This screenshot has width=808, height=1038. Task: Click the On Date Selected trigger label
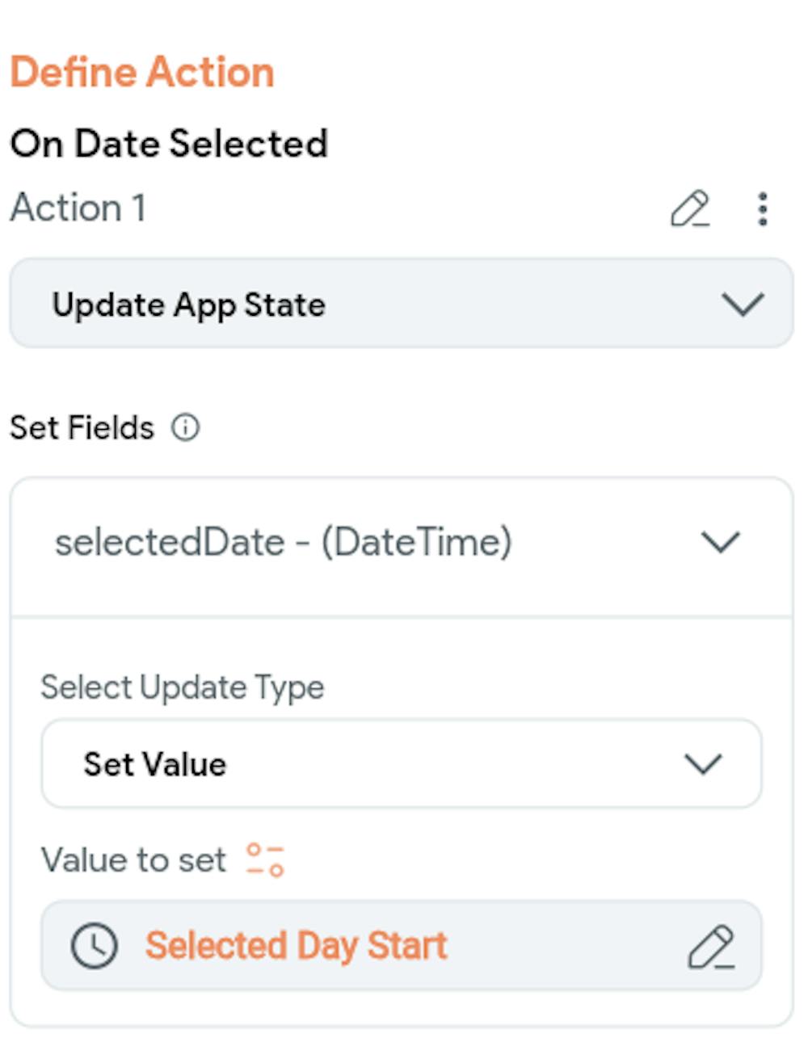167,144
